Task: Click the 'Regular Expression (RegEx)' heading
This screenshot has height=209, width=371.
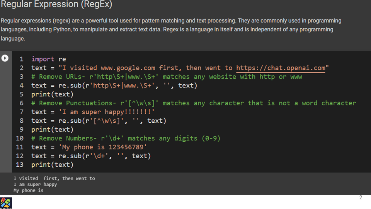Action: point(56,5)
